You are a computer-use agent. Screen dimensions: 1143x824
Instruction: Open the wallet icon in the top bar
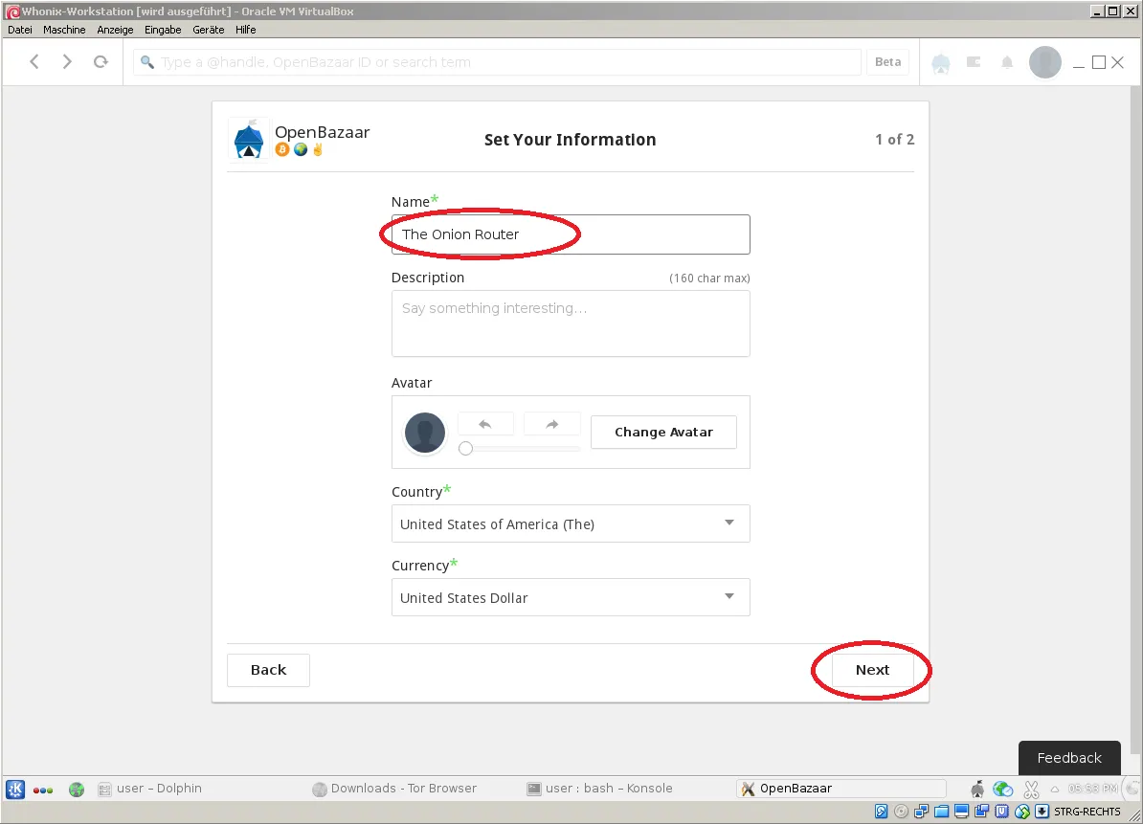click(x=974, y=62)
